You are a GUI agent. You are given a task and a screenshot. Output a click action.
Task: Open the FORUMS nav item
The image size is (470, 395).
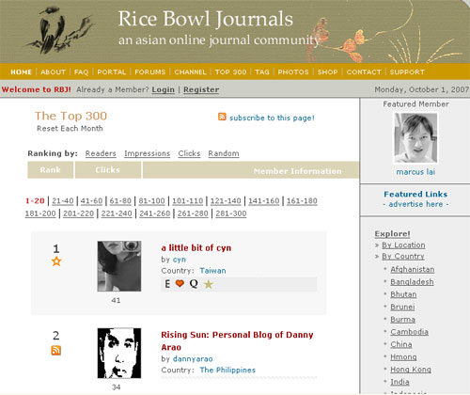[150, 72]
